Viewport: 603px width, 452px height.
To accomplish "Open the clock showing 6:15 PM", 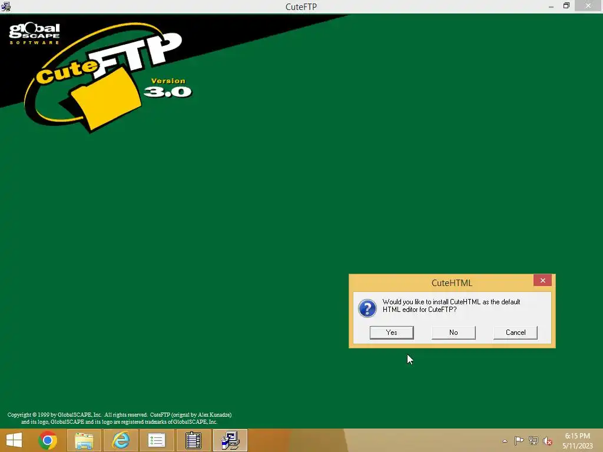I will coord(577,441).
